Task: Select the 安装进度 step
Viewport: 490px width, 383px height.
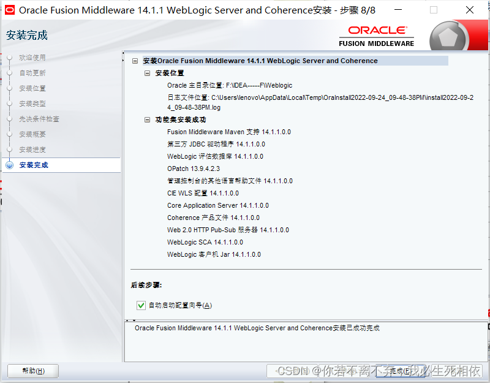Action: 32,150
